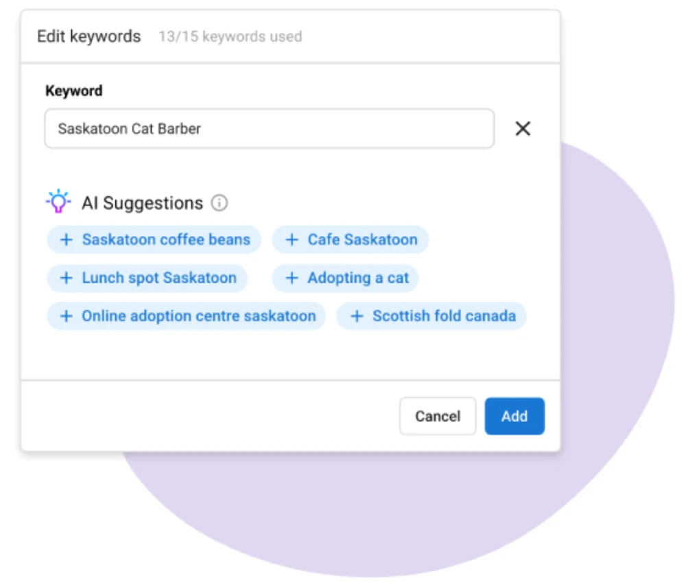This screenshot has width=686, height=588.
Task: Click the 13/15 keywords used counter
Action: pyautogui.click(x=230, y=36)
